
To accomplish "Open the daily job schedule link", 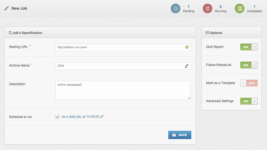I will coord(80,117).
